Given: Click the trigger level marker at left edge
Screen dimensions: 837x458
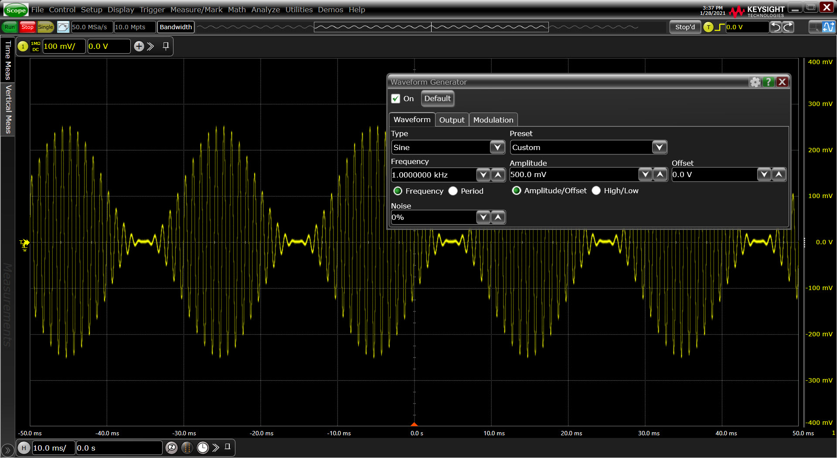Looking at the screenshot, I should [x=24, y=244].
